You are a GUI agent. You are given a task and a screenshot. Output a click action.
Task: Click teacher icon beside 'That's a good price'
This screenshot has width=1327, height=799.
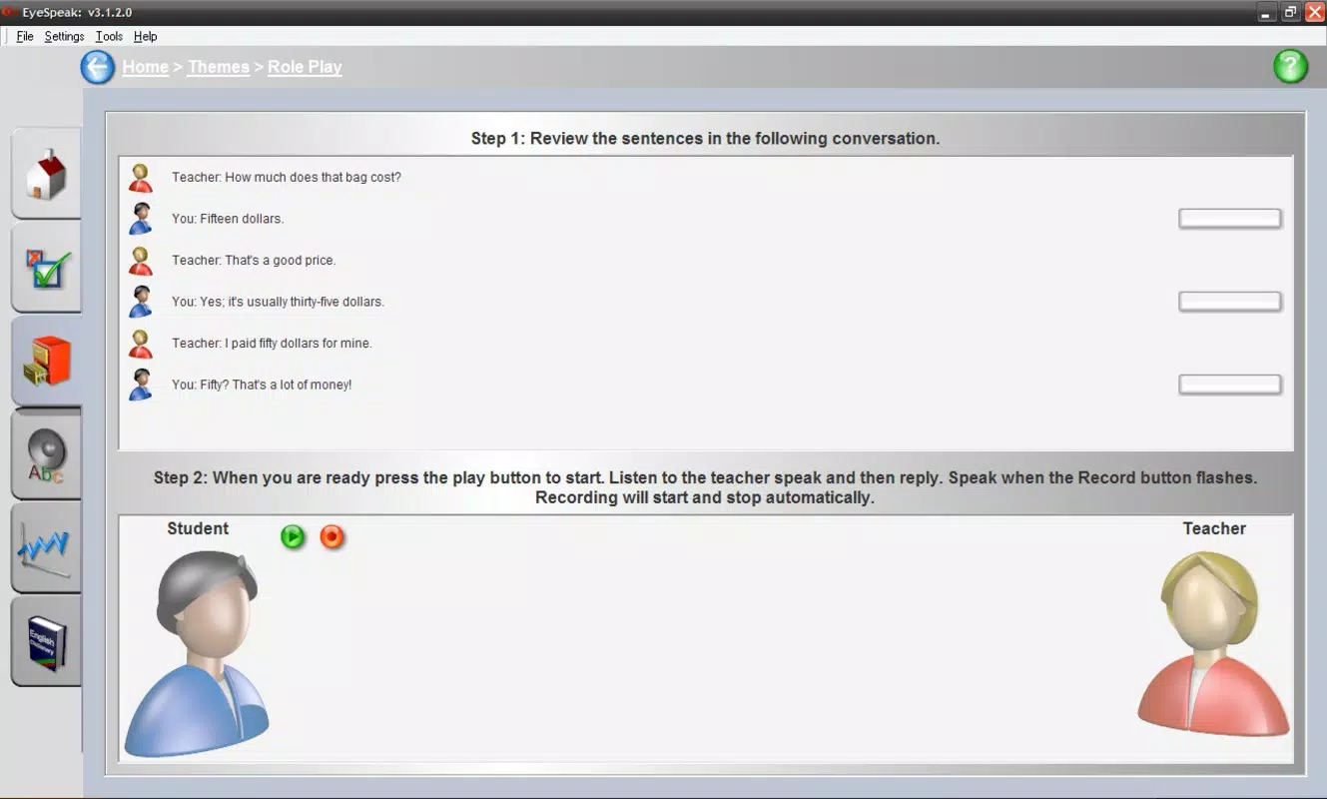tap(141, 261)
